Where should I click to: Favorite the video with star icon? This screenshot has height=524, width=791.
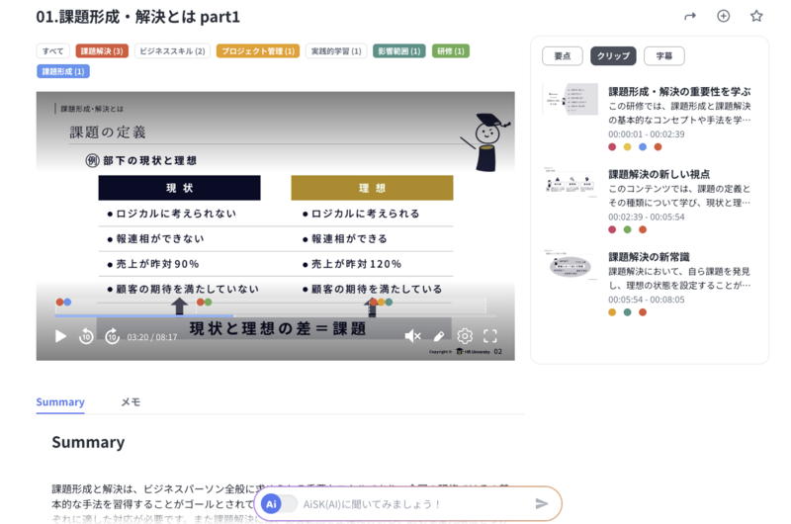[x=756, y=16]
